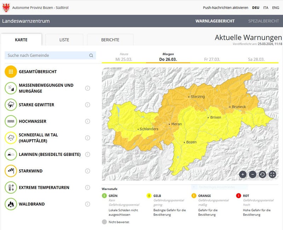
Task: Reset the map view with the rotate icon
Action: [262, 174]
